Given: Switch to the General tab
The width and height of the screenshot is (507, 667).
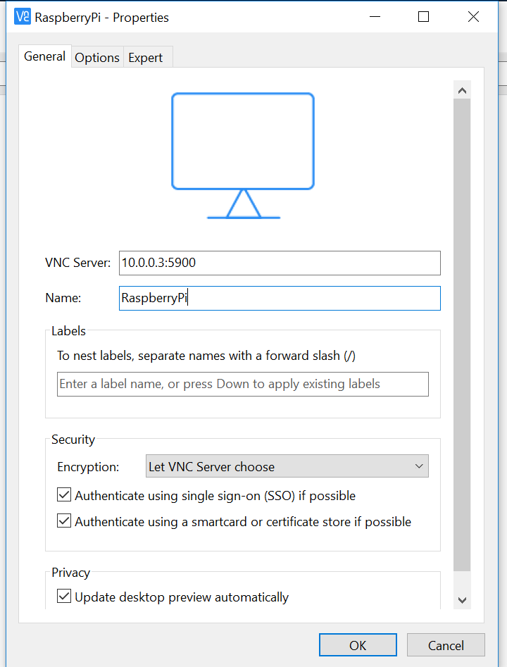Looking at the screenshot, I should tap(44, 56).
